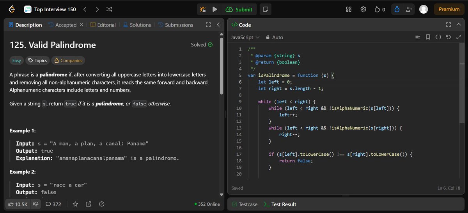Pick a random problem with shuffle icon

click(x=110, y=9)
